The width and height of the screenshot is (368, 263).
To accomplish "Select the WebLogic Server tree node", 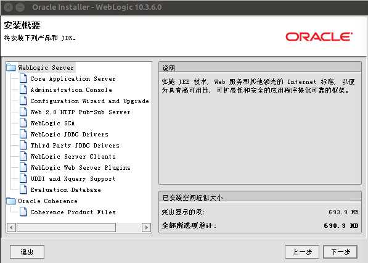I will 46,68.
